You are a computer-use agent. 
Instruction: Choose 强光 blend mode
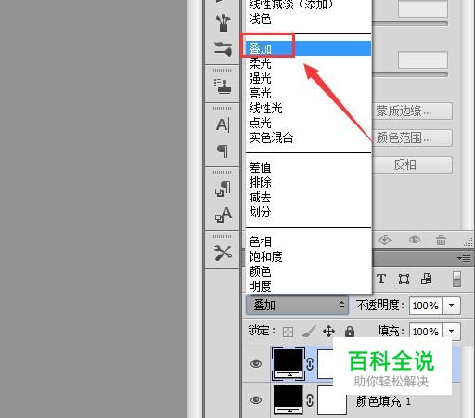point(309,78)
